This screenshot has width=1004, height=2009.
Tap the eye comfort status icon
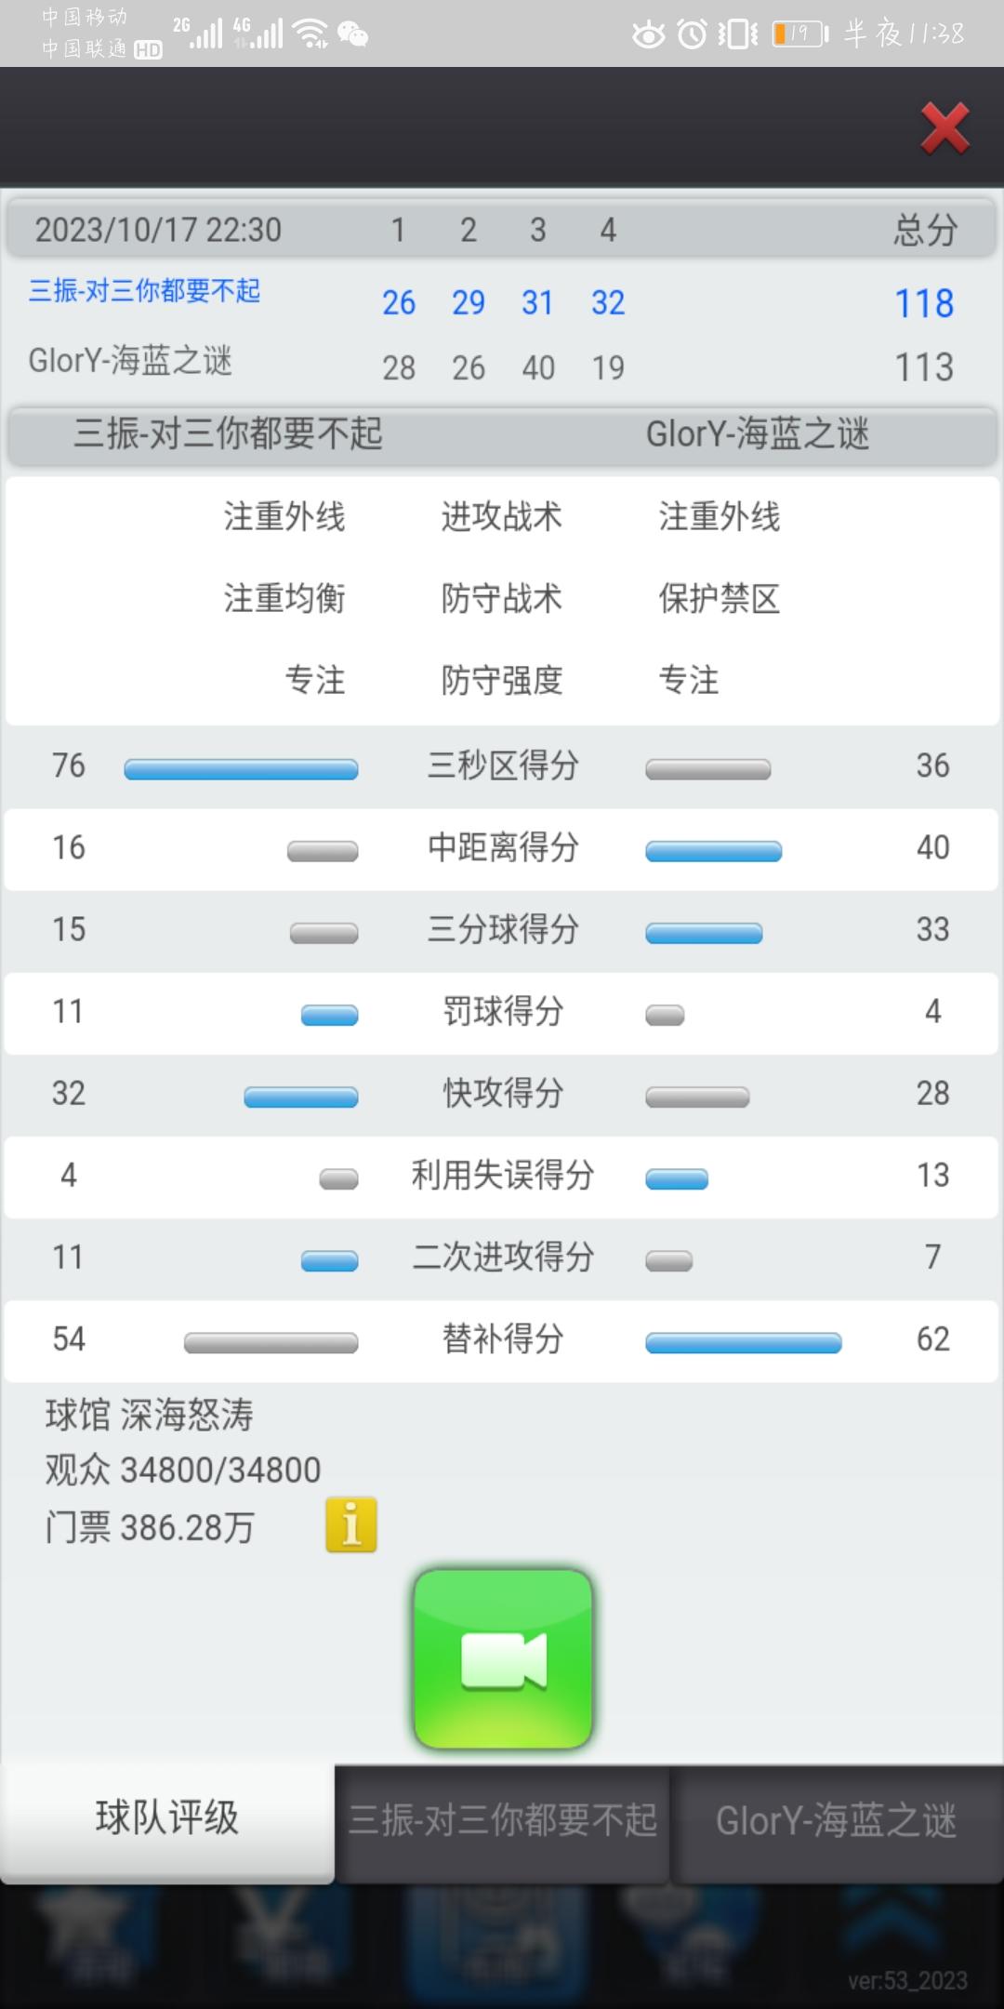[648, 35]
